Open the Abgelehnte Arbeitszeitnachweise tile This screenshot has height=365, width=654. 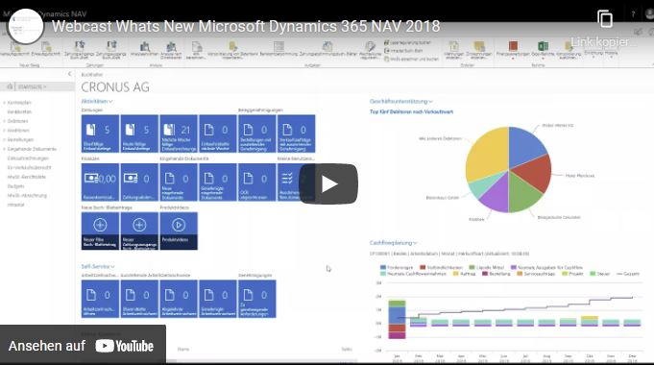(179, 299)
